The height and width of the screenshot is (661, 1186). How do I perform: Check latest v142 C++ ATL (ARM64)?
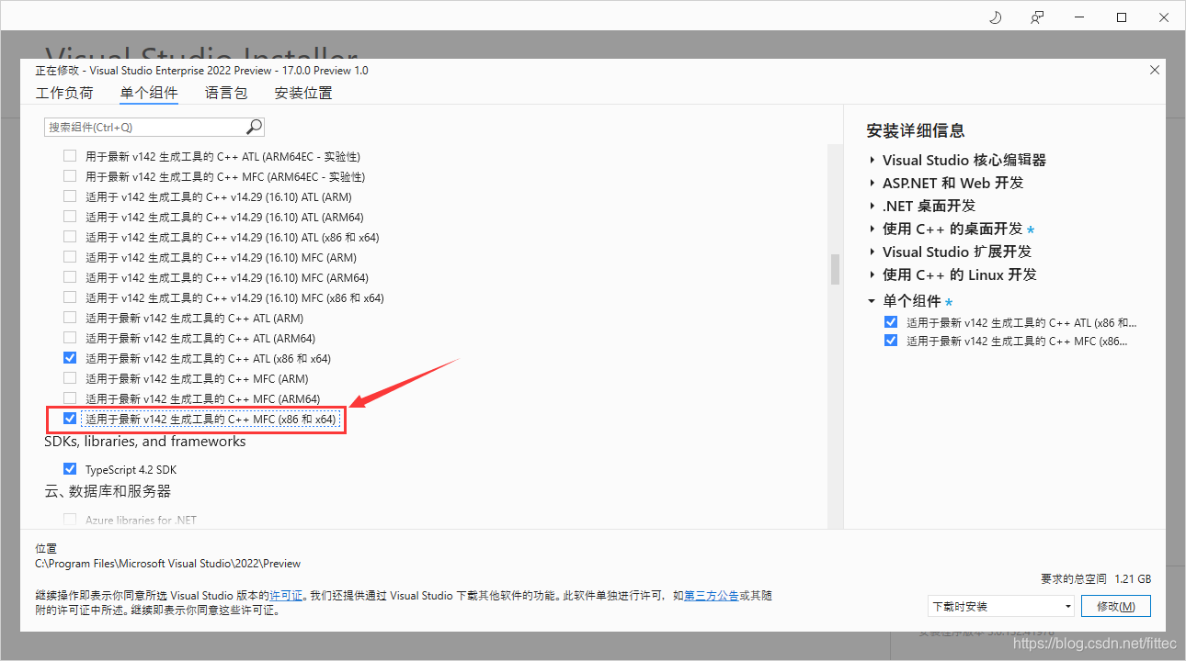click(70, 338)
